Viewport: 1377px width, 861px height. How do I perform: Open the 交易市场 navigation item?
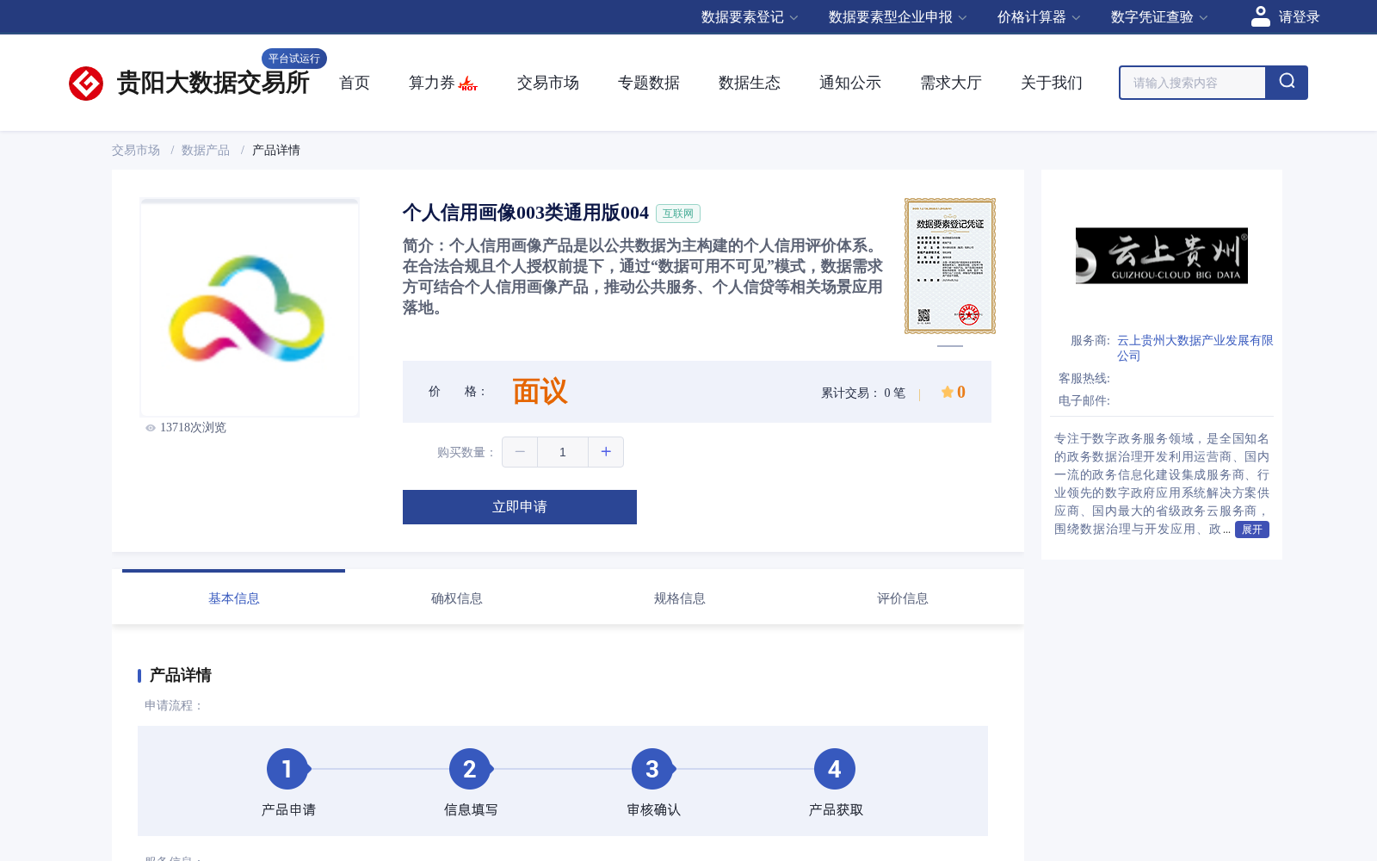[548, 83]
